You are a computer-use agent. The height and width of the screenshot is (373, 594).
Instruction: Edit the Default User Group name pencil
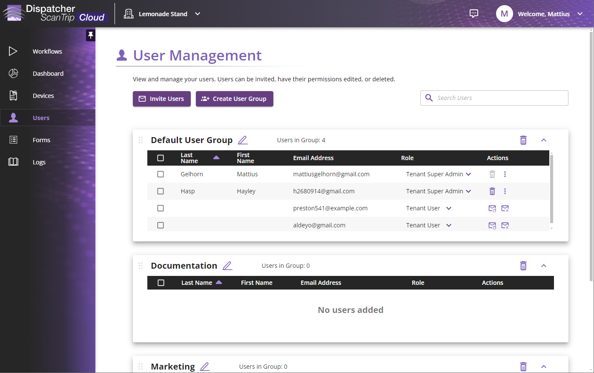243,140
